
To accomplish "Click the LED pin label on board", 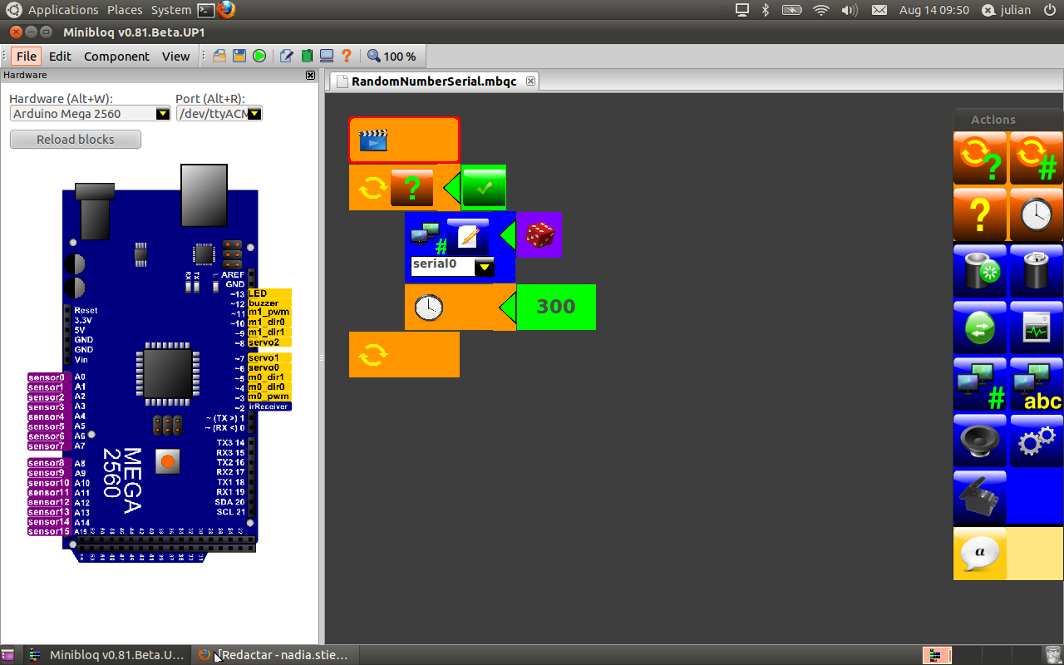I will point(269,293).
